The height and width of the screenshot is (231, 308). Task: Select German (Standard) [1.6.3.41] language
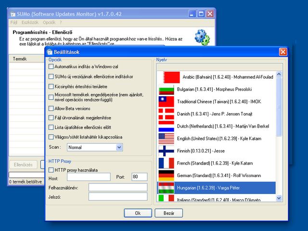click(217, 176)
